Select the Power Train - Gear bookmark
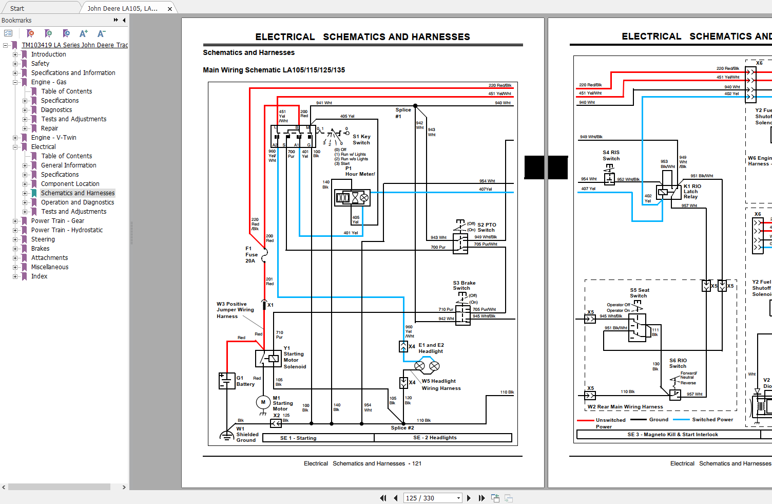This screenshot has width=772, height=504. coord(57,221)
